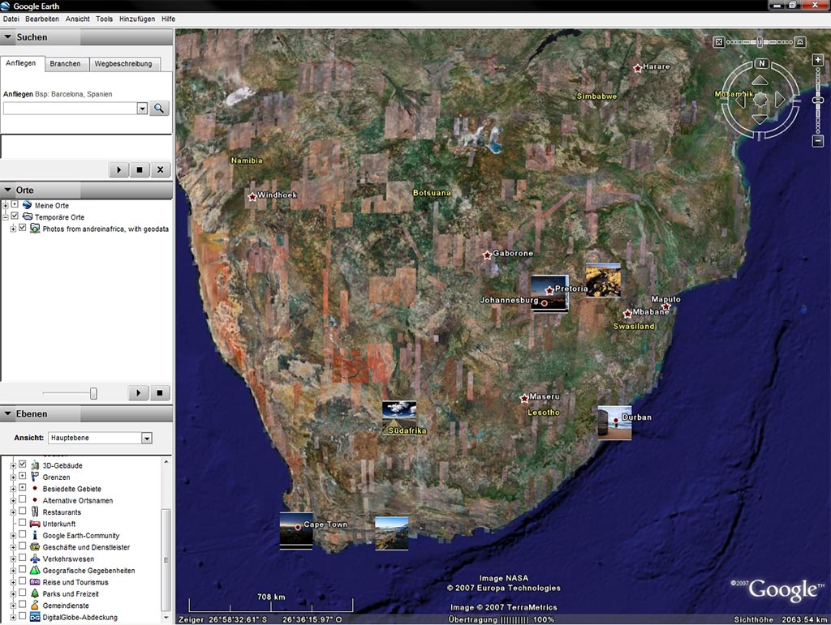The image size is (831, 625).
Task: Expand the Meine Orte tree node
Action: [6, 205]
